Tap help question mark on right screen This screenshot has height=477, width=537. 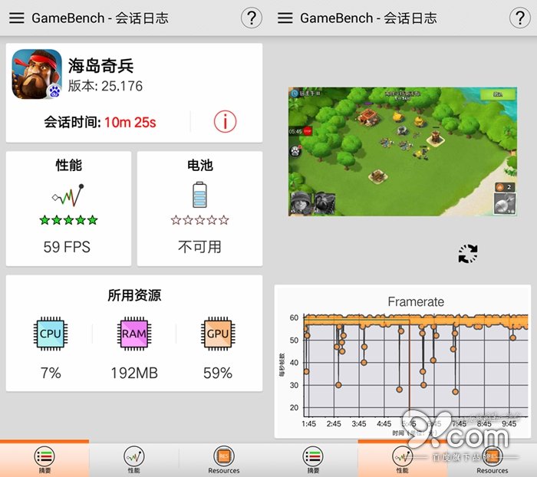[x=520, y=18]
